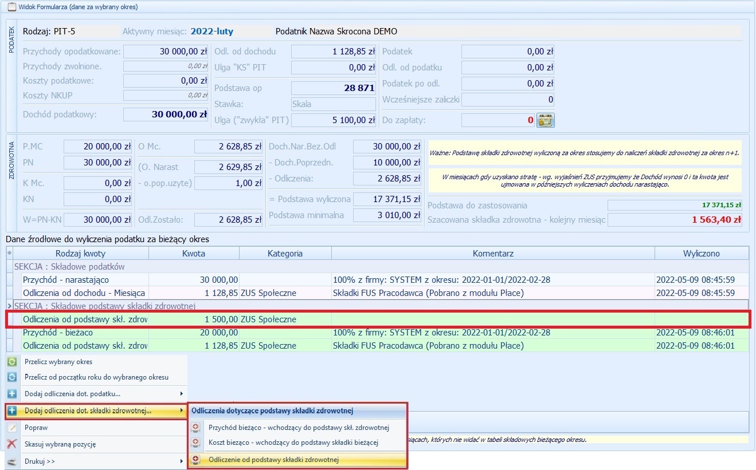The image size is (756, 470).
Task: Click the Komentarz column header
Action: coord(493,253)
